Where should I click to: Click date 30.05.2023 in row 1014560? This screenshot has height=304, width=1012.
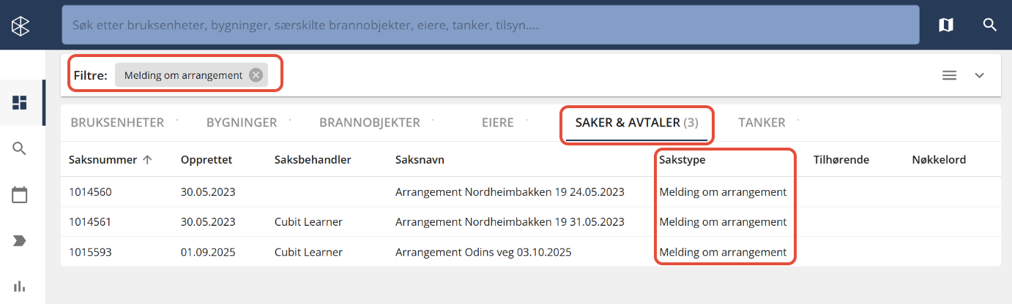click(x=208, y=192)
